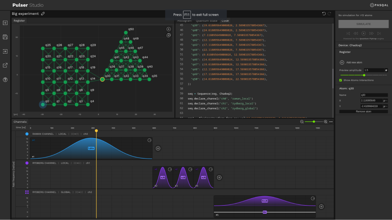Click the undo arrow icon
This screenshot has width=392, height=220.
(x=324, y=14)
